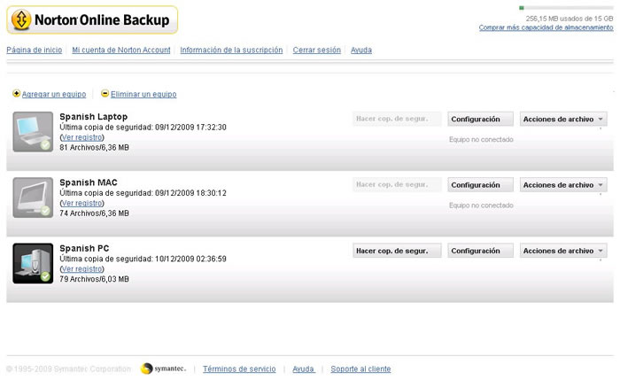Viewport: 620px width, 380px height.
Task: Click the Eliminar un equipo link
Action: pyautogui.click(x=143, y=94)
